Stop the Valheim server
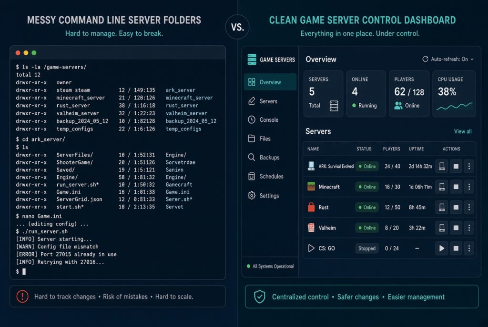488x327 pixels. click(x=456, y=228)
